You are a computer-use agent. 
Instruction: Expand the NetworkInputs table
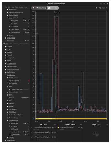pos(6,67)
